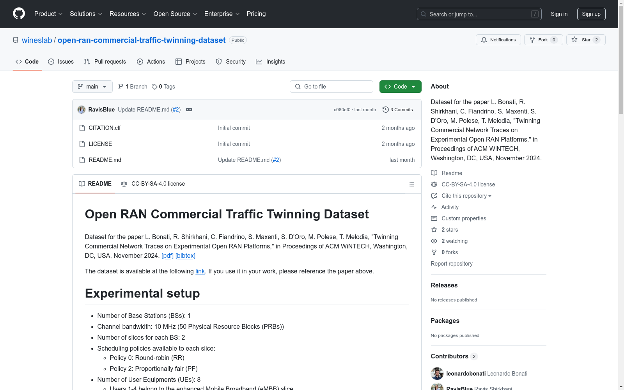Open the [pdf] paper link

click(x=168, y=256)
